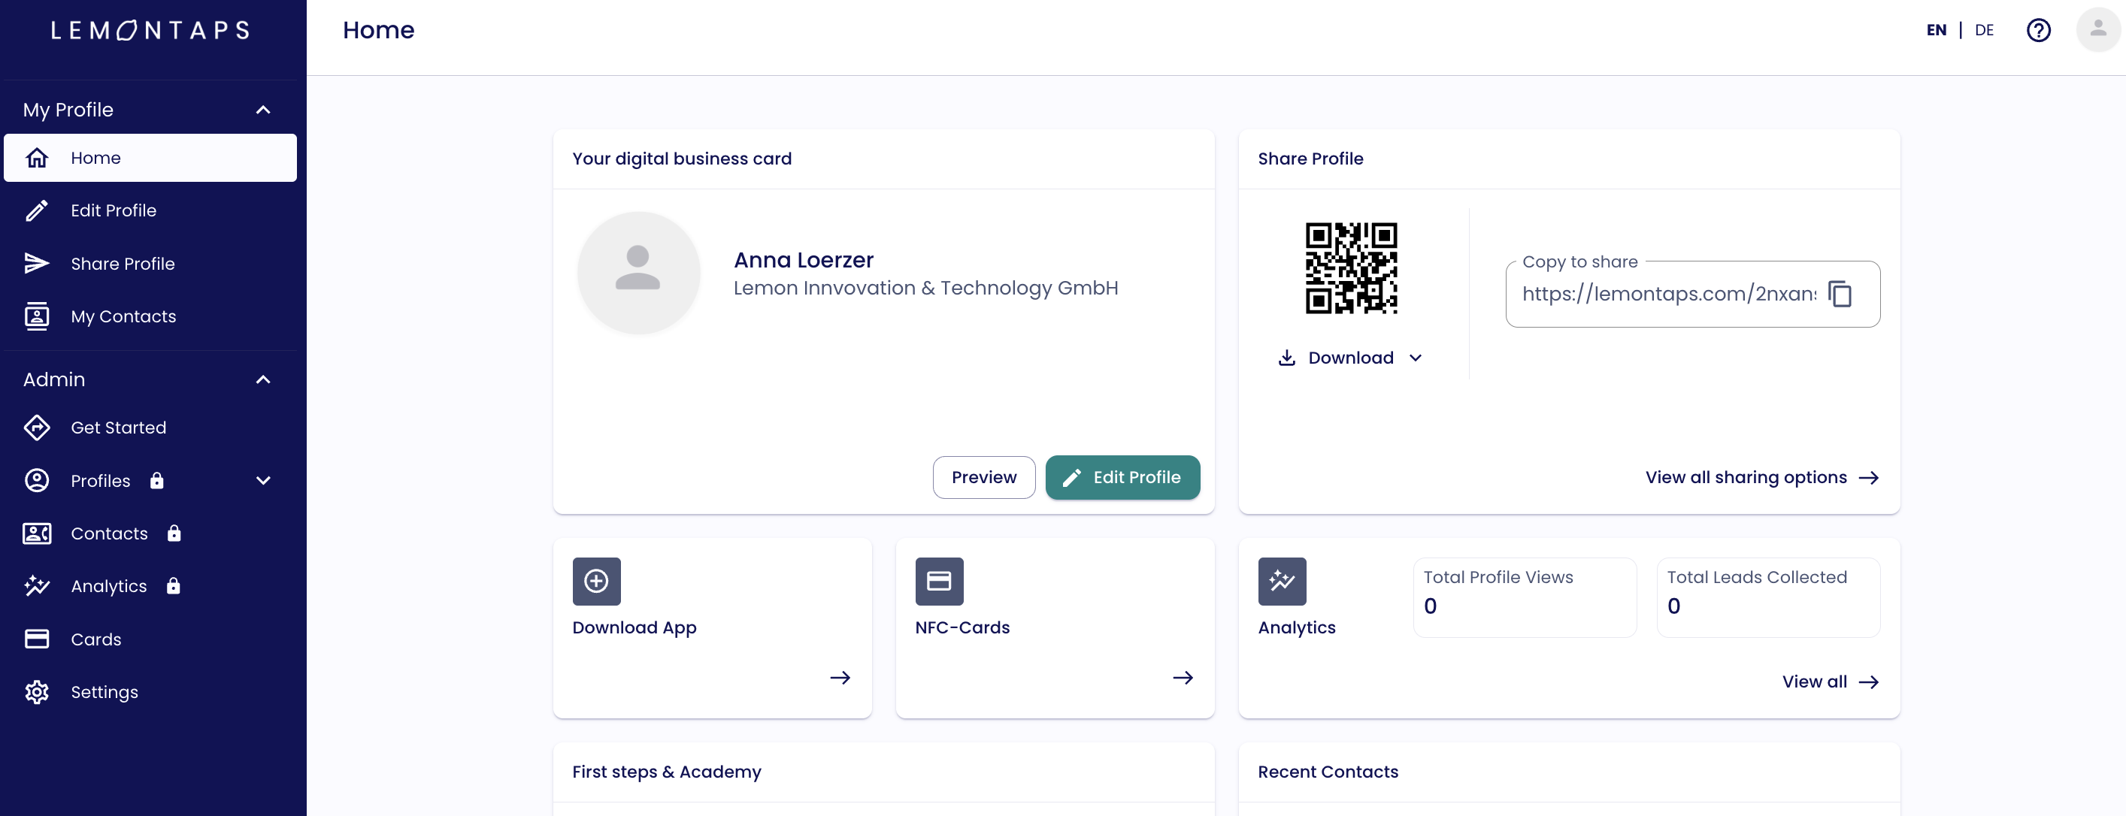The height and width of the screenshot is (816, 2126).
Task: Click the Download App plus icon
Action: coord(596,581)
